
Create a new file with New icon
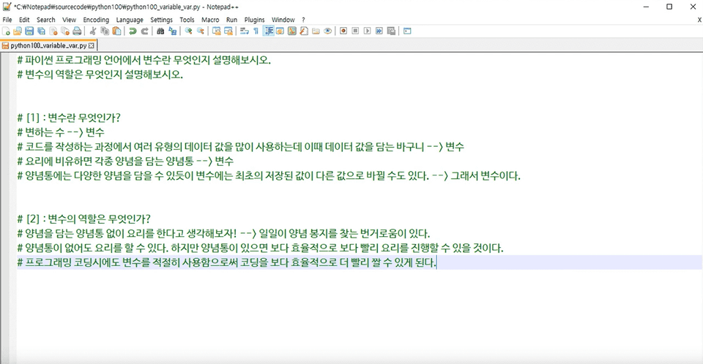(x=7, y=31)
